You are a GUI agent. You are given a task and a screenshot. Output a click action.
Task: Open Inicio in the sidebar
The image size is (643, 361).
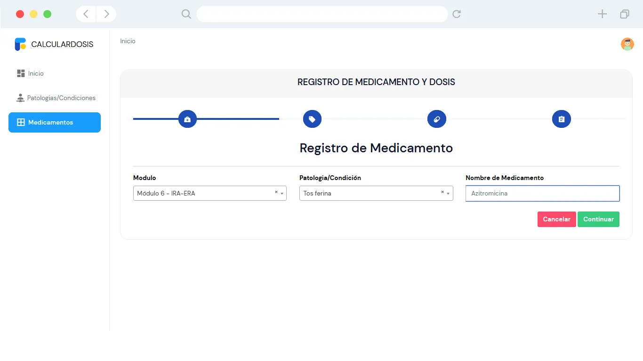tap(36, 73)
